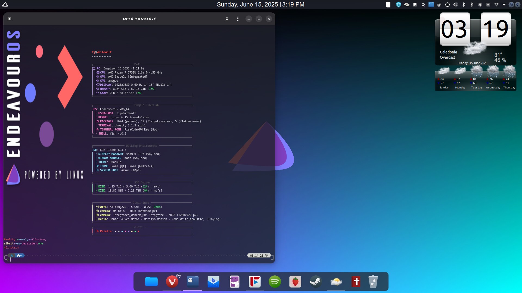Open the purple smiley app in dock
This screenshot has width=522, height=293.
tap(234, 282)
